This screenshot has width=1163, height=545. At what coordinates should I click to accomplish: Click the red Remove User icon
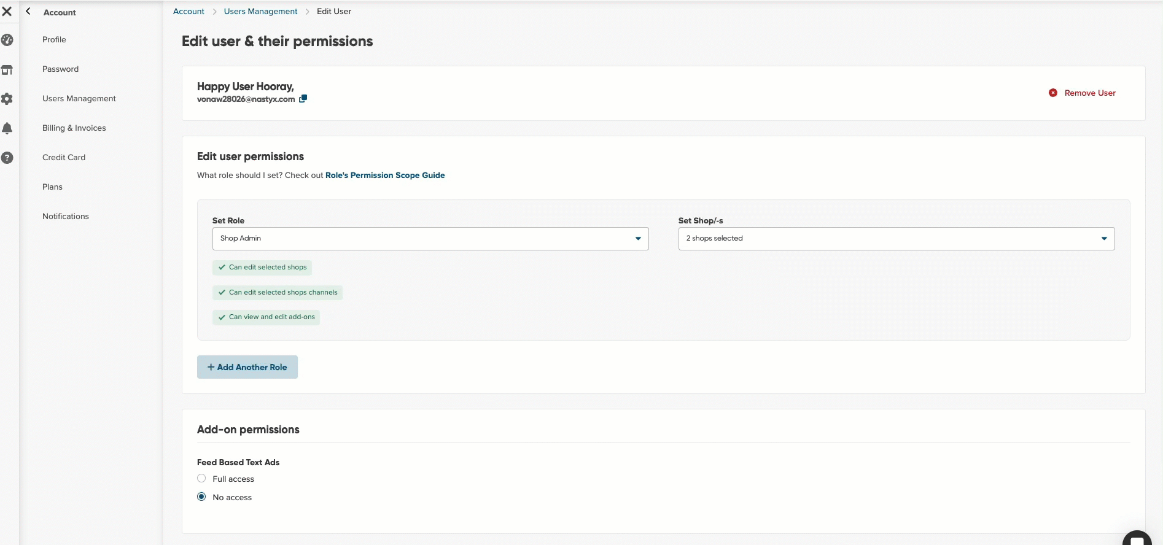pyautogui.click(x=1053, y=93)
